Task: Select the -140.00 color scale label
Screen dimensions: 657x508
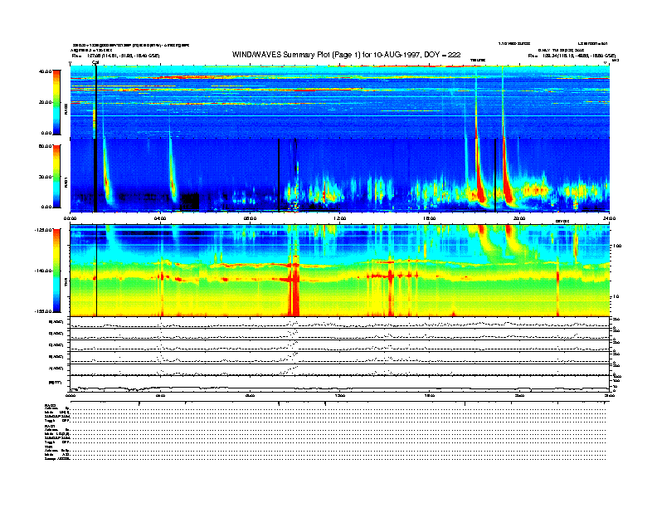Action: coord(44,271)
